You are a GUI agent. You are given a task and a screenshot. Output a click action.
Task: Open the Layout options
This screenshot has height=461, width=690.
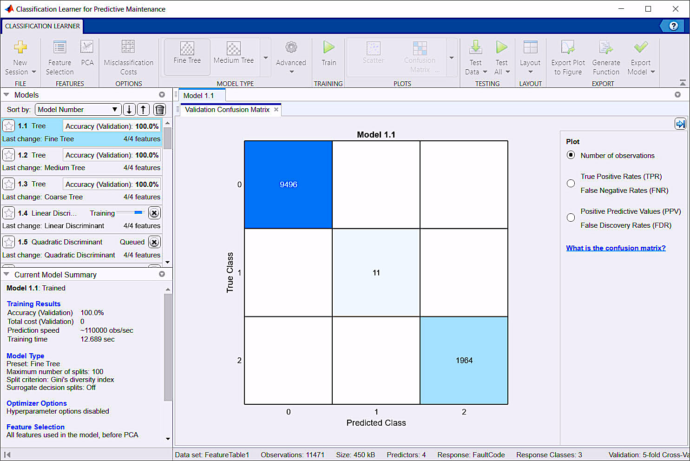530,57
